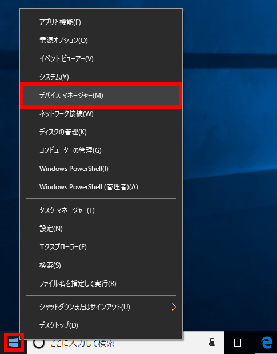
Task: Launch Windows PowerShell(I)
Action: click(x=101, y=169)
